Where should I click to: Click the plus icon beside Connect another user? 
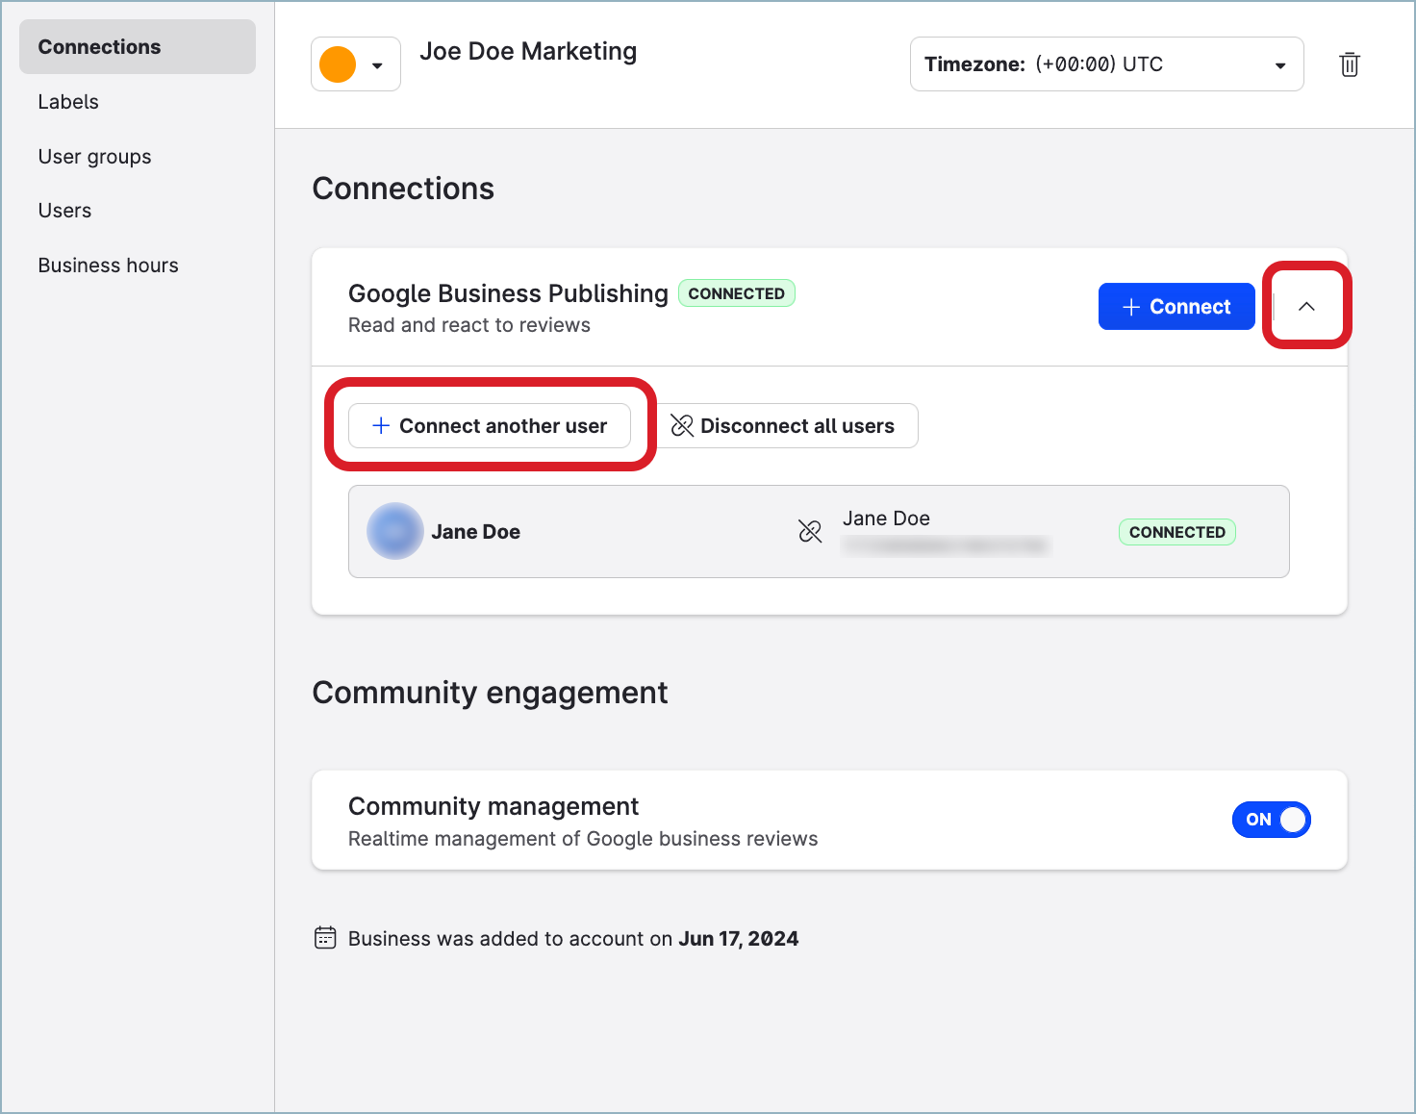(x=379, y=425)
